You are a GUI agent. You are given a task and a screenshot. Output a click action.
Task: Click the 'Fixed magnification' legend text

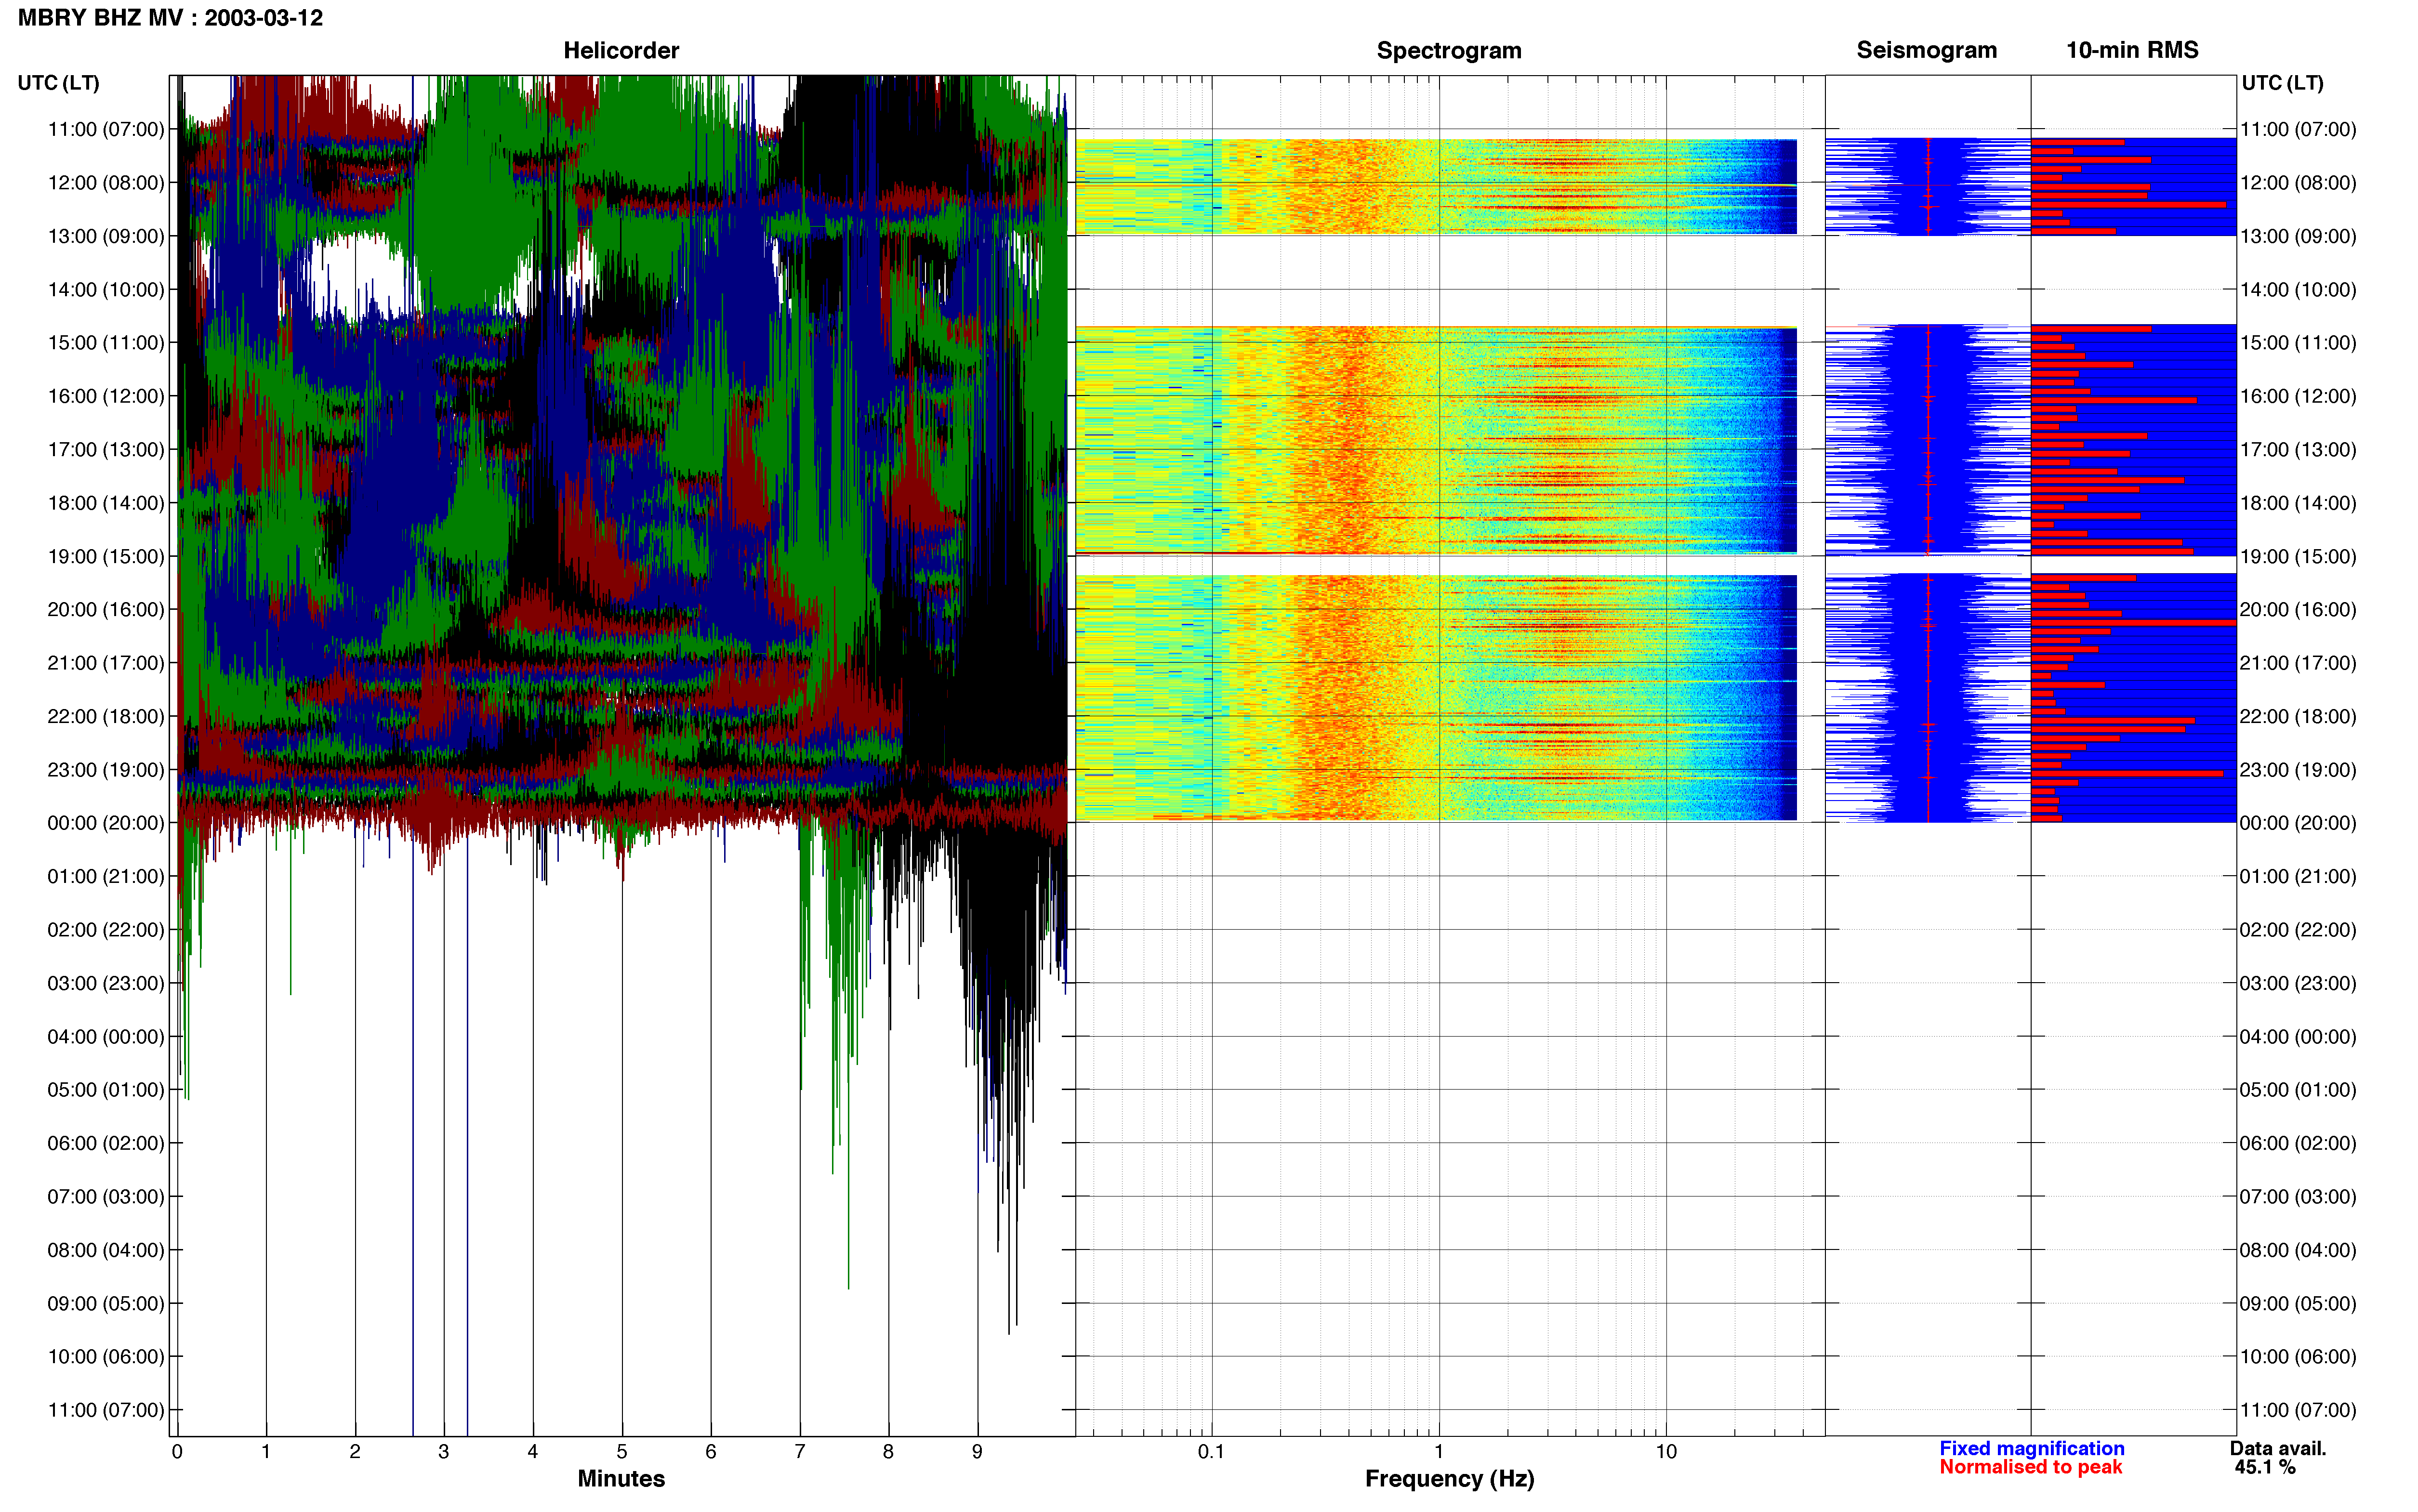(x=2031, y=1448)
